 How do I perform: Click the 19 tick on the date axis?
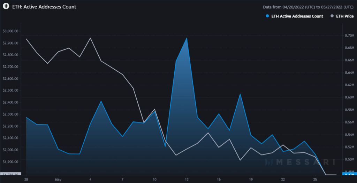[251, 180]
